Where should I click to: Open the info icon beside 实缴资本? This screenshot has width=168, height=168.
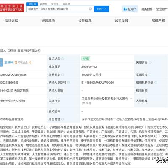(150, 75)
